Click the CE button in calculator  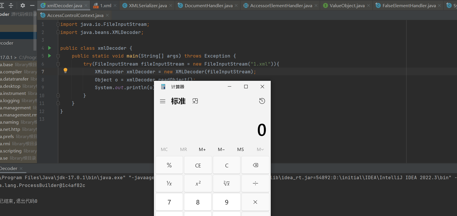click(x=198, y=165)
